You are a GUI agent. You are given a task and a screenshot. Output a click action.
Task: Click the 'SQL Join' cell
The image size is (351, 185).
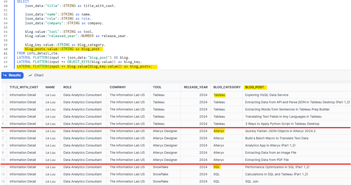(x=252, y=182)
